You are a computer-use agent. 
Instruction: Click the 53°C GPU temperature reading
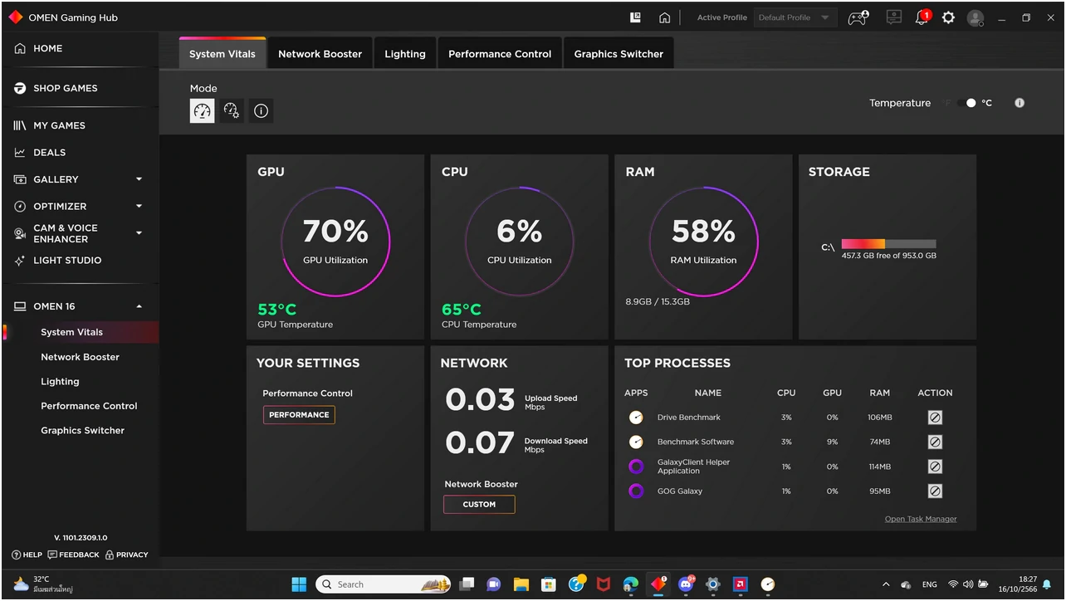277,310
